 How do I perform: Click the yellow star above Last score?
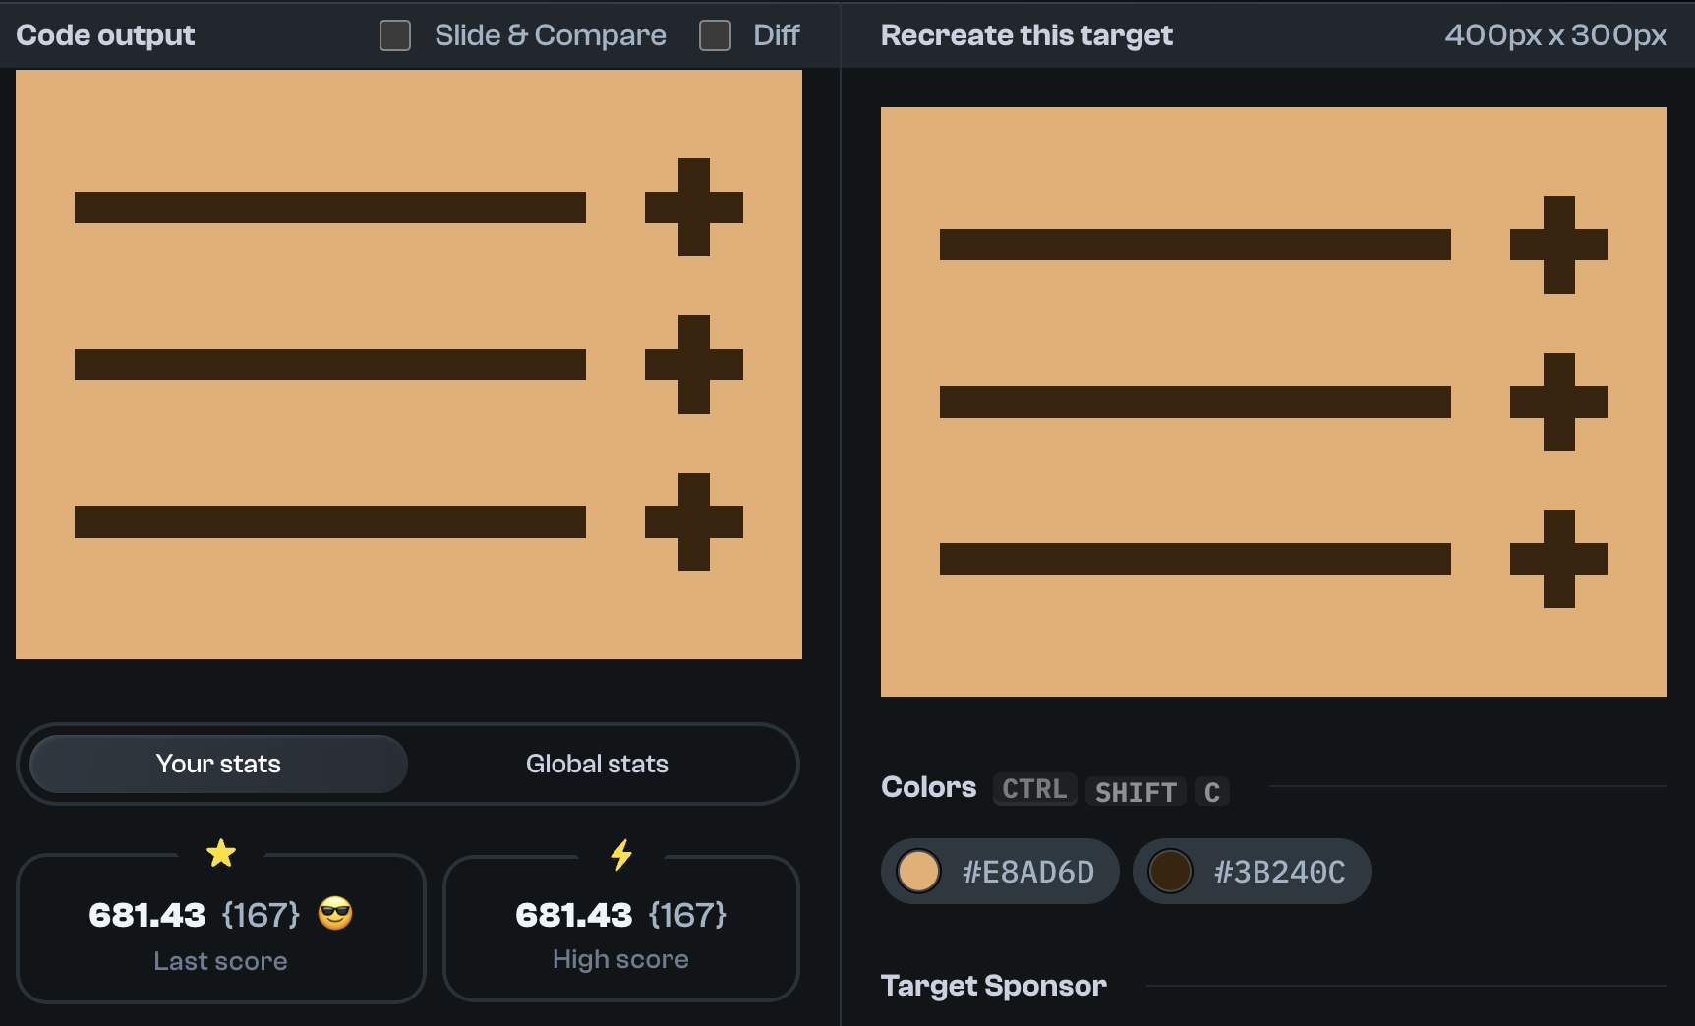[x=221, y=852]
